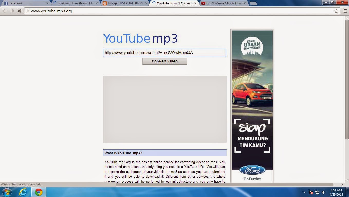349x197 pixels.
Task: Click the vertical page scrollbar
Action: click(347, 80)
